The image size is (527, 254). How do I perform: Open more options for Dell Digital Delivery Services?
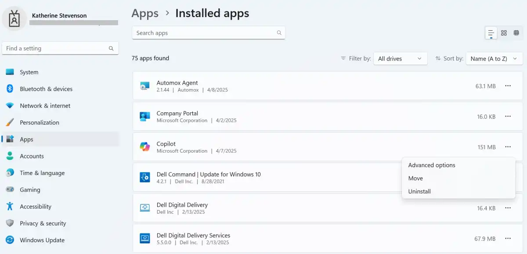coord(508,239)
